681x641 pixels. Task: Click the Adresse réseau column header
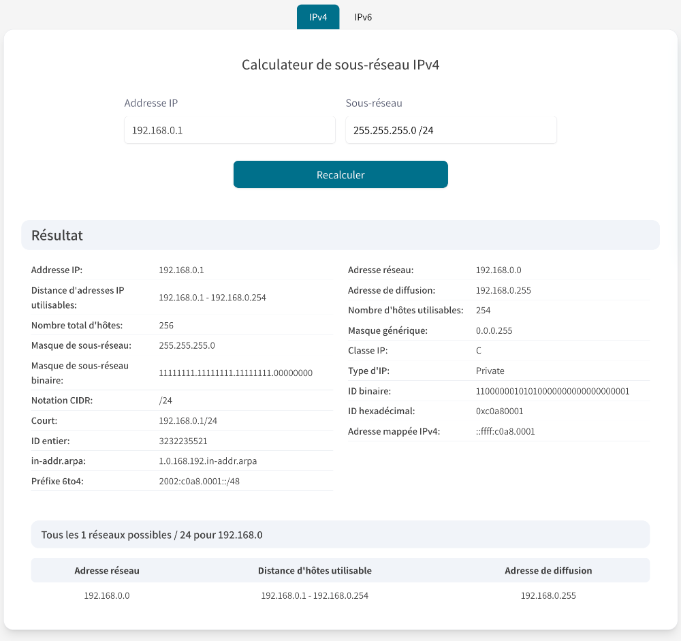point(107,571)
